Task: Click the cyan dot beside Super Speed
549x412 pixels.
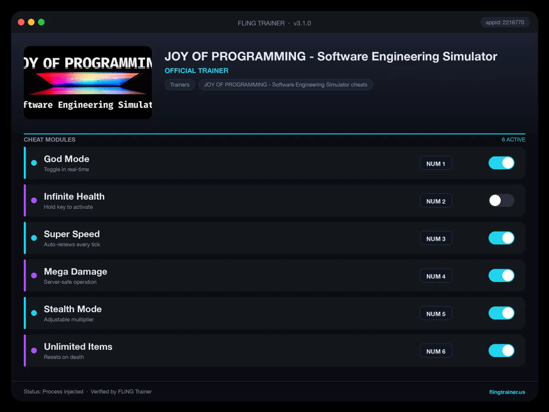Action: point(34,238)
